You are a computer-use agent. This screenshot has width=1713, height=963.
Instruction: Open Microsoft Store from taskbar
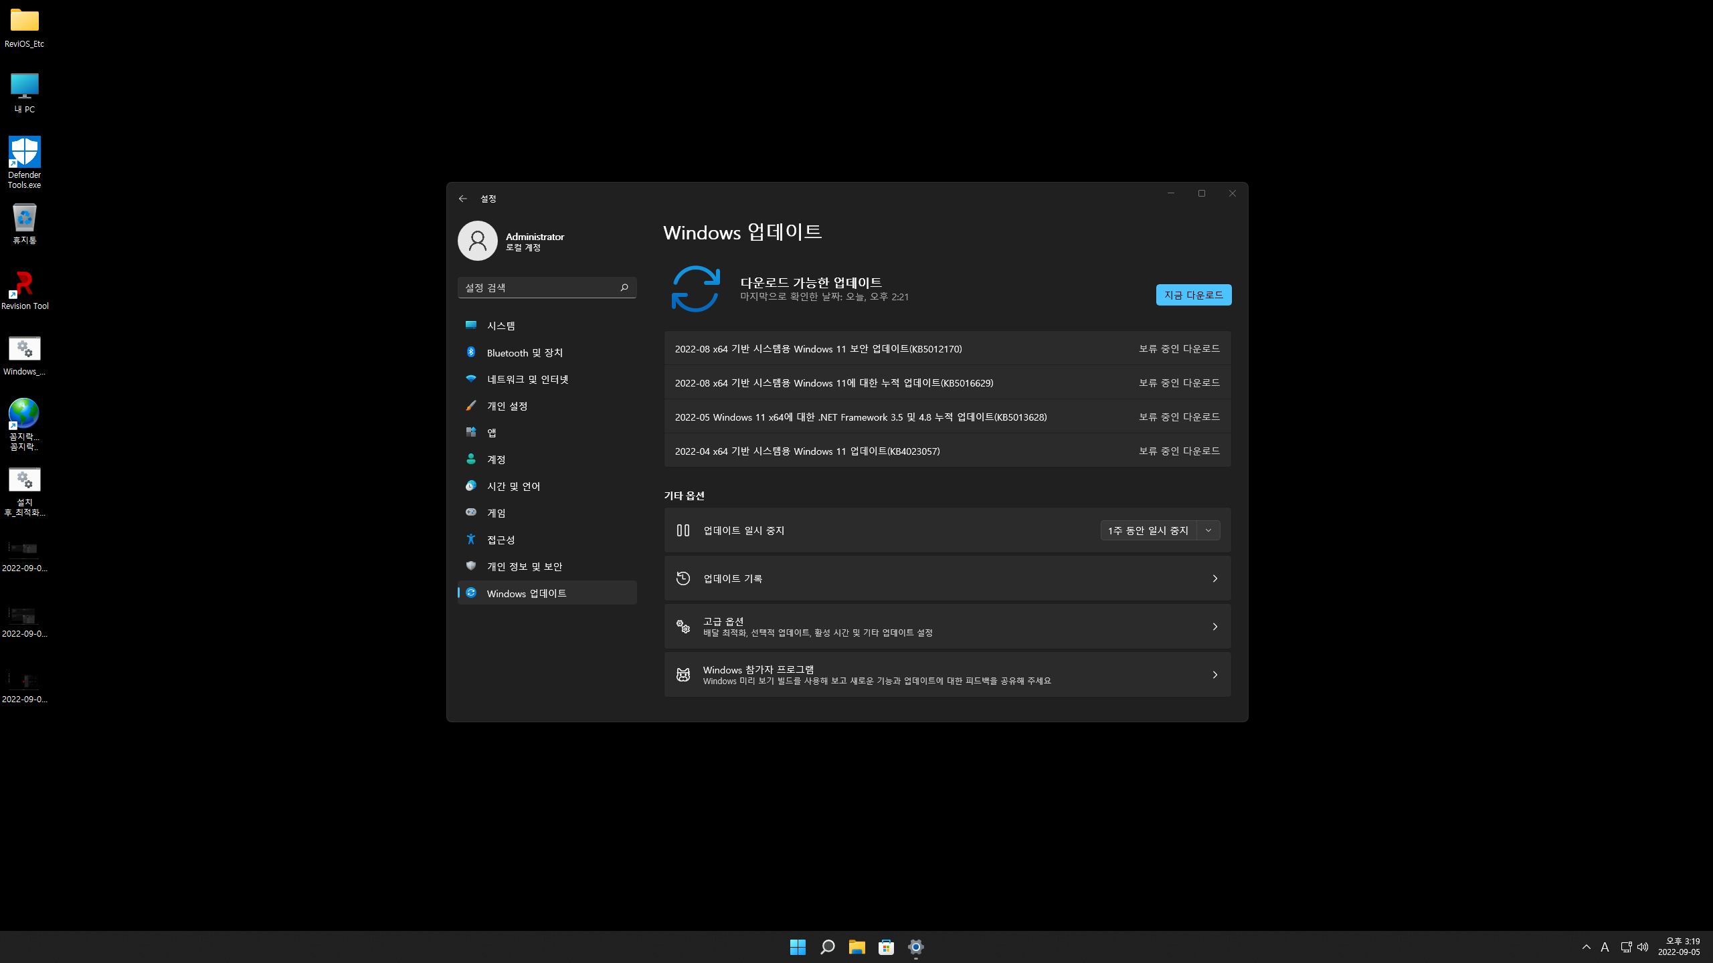click(886, 947)
